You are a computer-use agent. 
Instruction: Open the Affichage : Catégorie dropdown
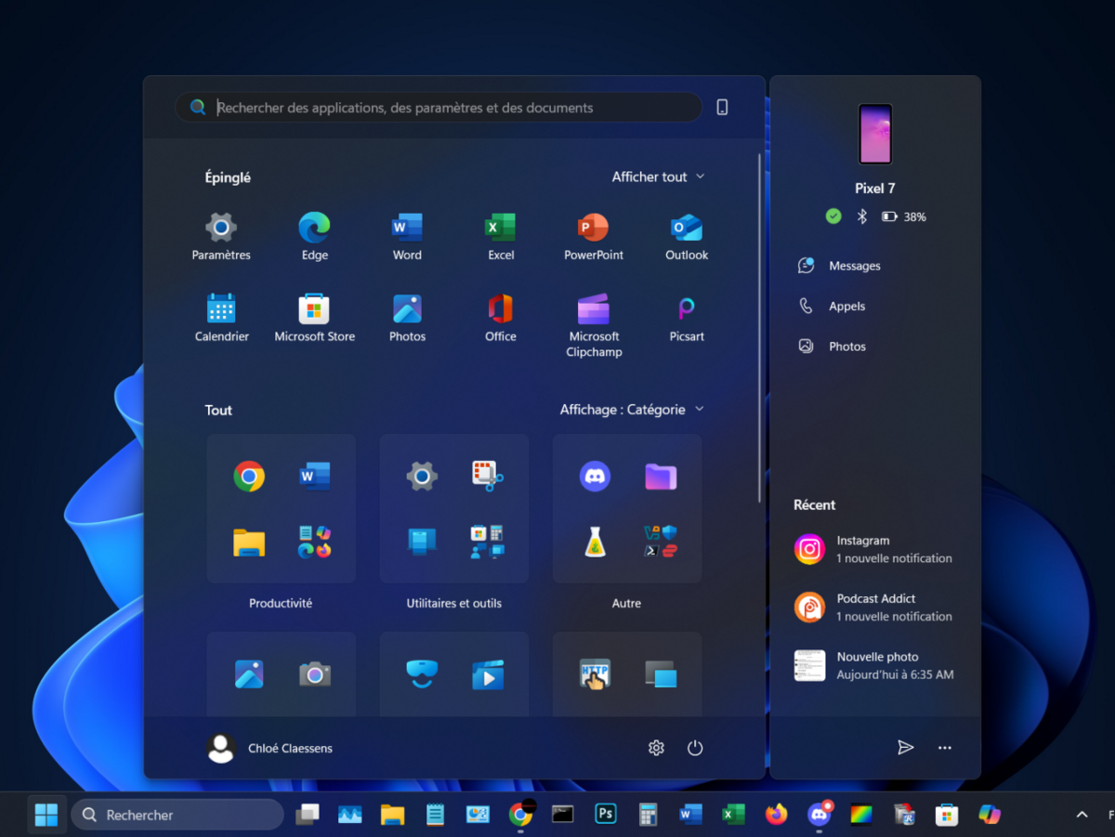click(632, 410)
